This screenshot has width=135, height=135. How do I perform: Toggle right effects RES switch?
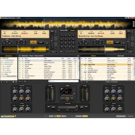pos(122,106)
